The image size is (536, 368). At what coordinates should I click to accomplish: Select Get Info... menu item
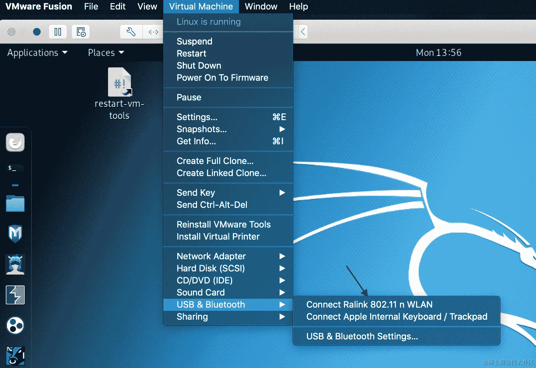228,141
